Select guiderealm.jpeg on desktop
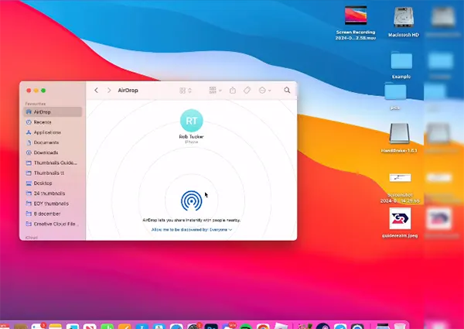 click(400, 223)
